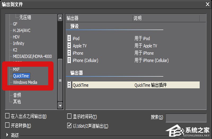212x139 pixels.
Task: Select K2 in the format tree
Action: coord(15,50)
